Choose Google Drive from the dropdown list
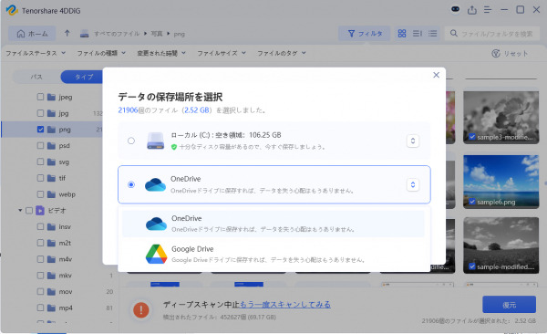Image resolution: width=547 pixels, height=334 pixels. [x=273, y=254]
